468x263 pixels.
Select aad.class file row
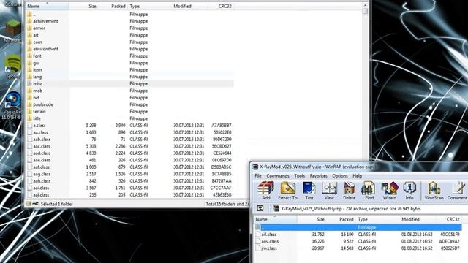[x=130, y=153]
